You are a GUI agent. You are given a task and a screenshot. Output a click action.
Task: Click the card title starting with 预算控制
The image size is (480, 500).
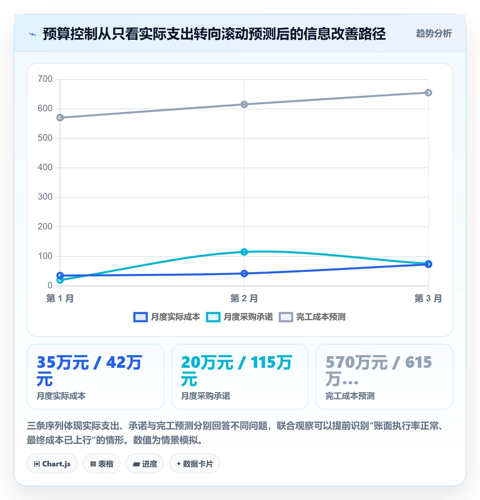[x=214, y=34]
